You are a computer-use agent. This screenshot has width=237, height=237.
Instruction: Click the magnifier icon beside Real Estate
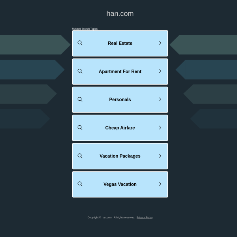pos(80,43)
